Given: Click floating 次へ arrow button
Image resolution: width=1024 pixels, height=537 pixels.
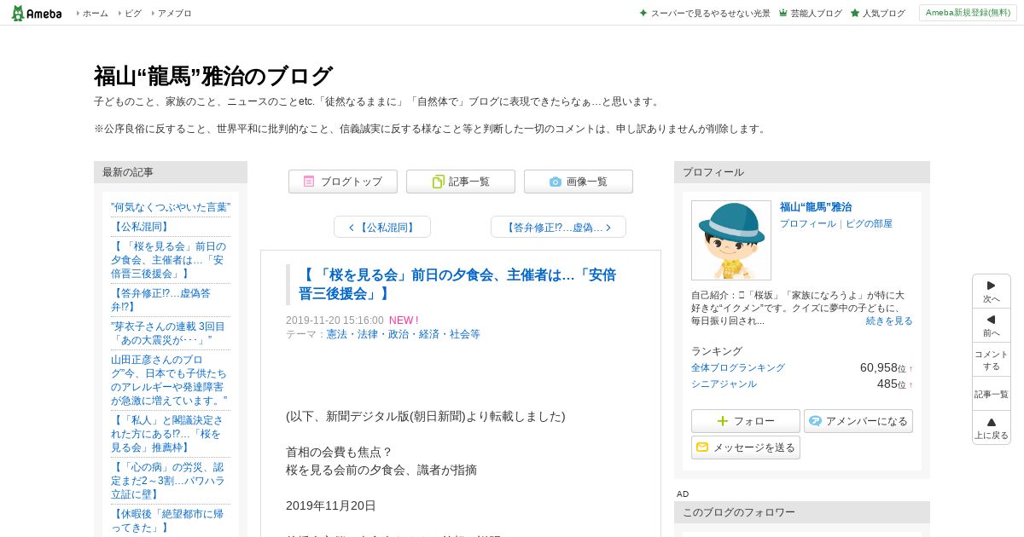Looking at the screenshot, I should [992, 292].
